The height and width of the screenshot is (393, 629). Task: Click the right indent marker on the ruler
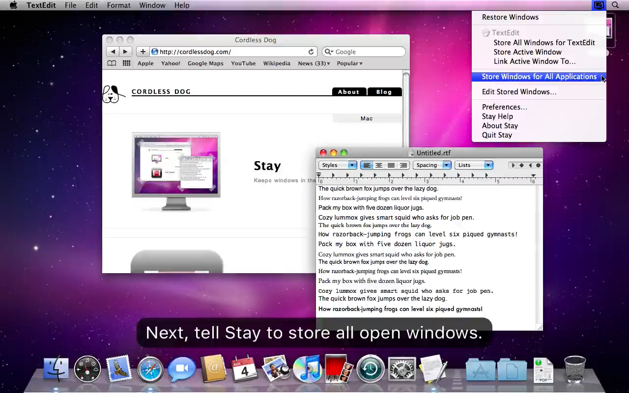[x=533, y=175]
